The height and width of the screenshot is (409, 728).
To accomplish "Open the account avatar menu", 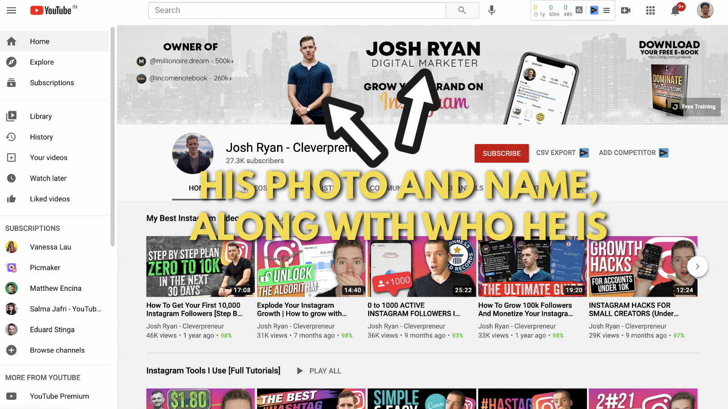I will coord(705,10).
